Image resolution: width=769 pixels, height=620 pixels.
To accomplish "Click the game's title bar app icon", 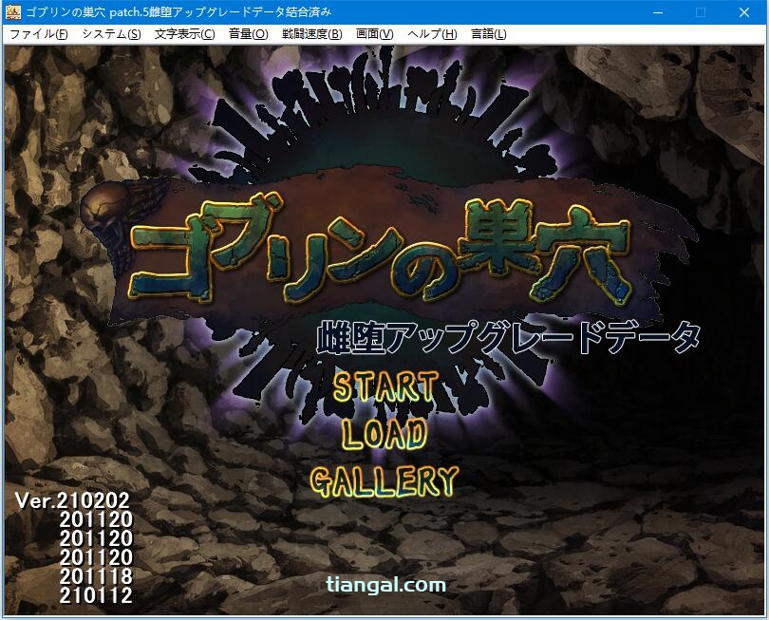I will pos(13,12).
